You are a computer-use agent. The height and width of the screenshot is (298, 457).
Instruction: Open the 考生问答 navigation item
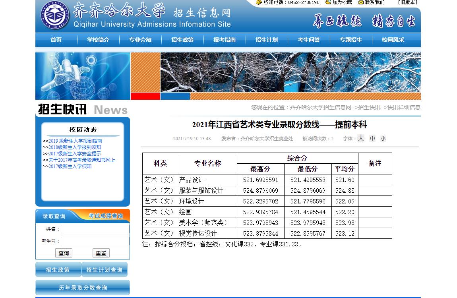[309, 40]
